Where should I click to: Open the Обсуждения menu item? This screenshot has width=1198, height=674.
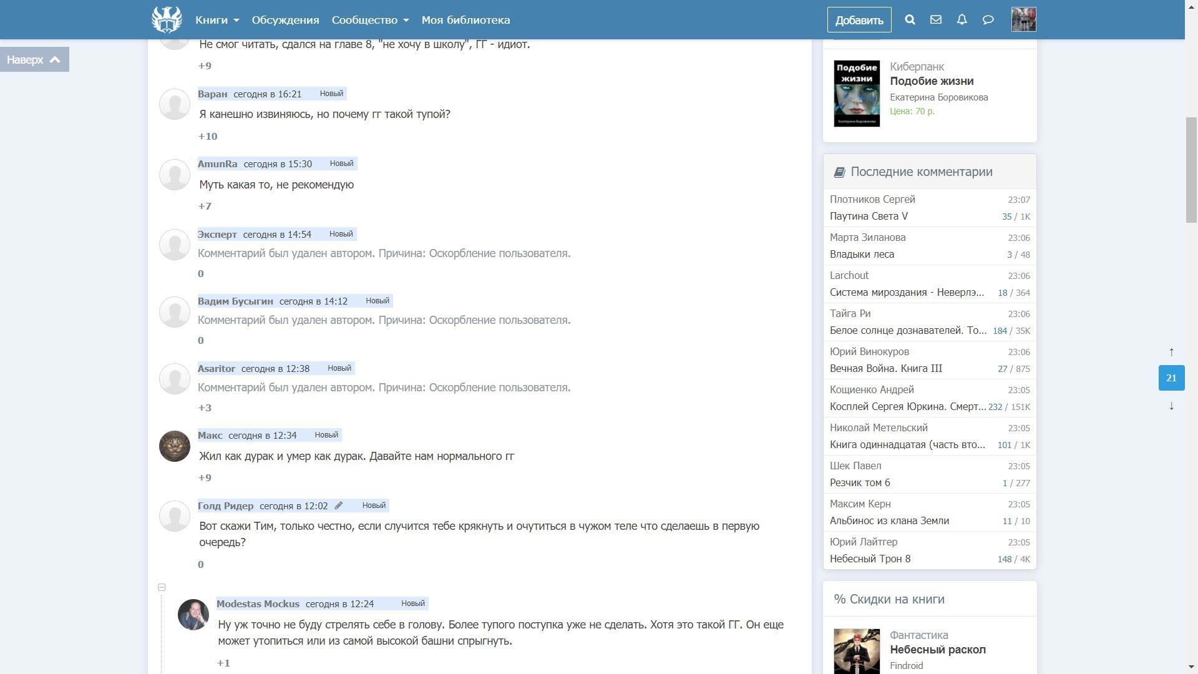click(x=285, y=20)
